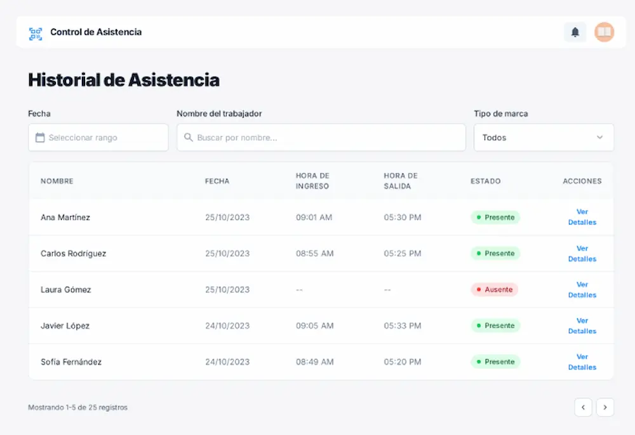Click the next page chevron icon
The width and height of the screenshot is (635, 435).
(605, 407)
